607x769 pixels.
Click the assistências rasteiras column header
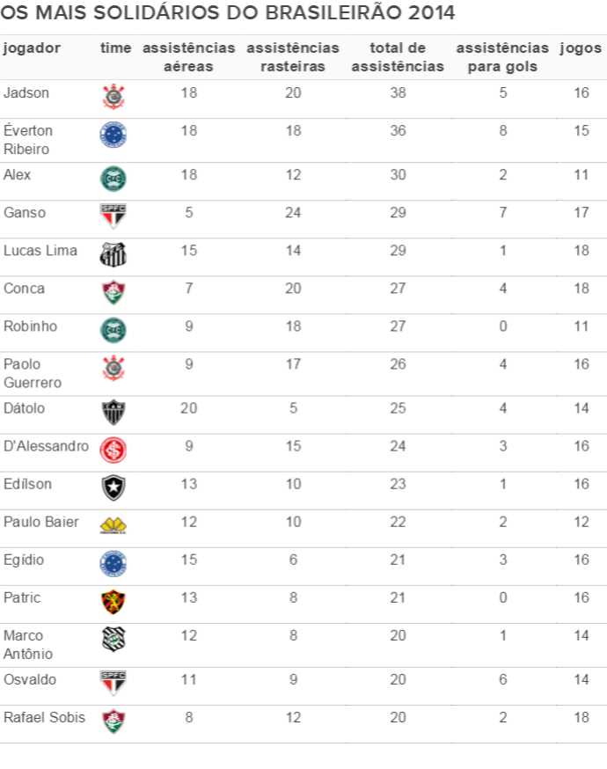click(x=293, y=57)
